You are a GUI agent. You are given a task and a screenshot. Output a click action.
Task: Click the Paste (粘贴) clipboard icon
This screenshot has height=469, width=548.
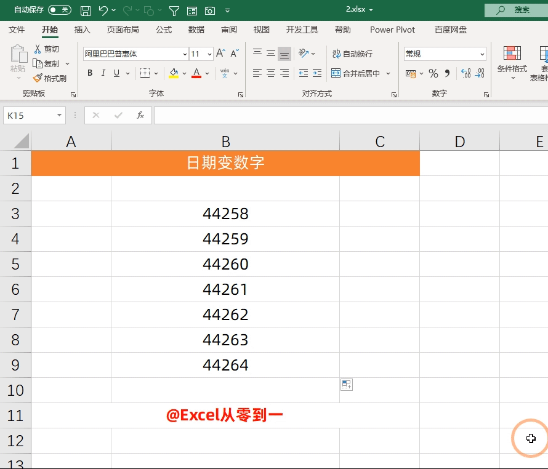pyautogui.click(x=18, y=55)
